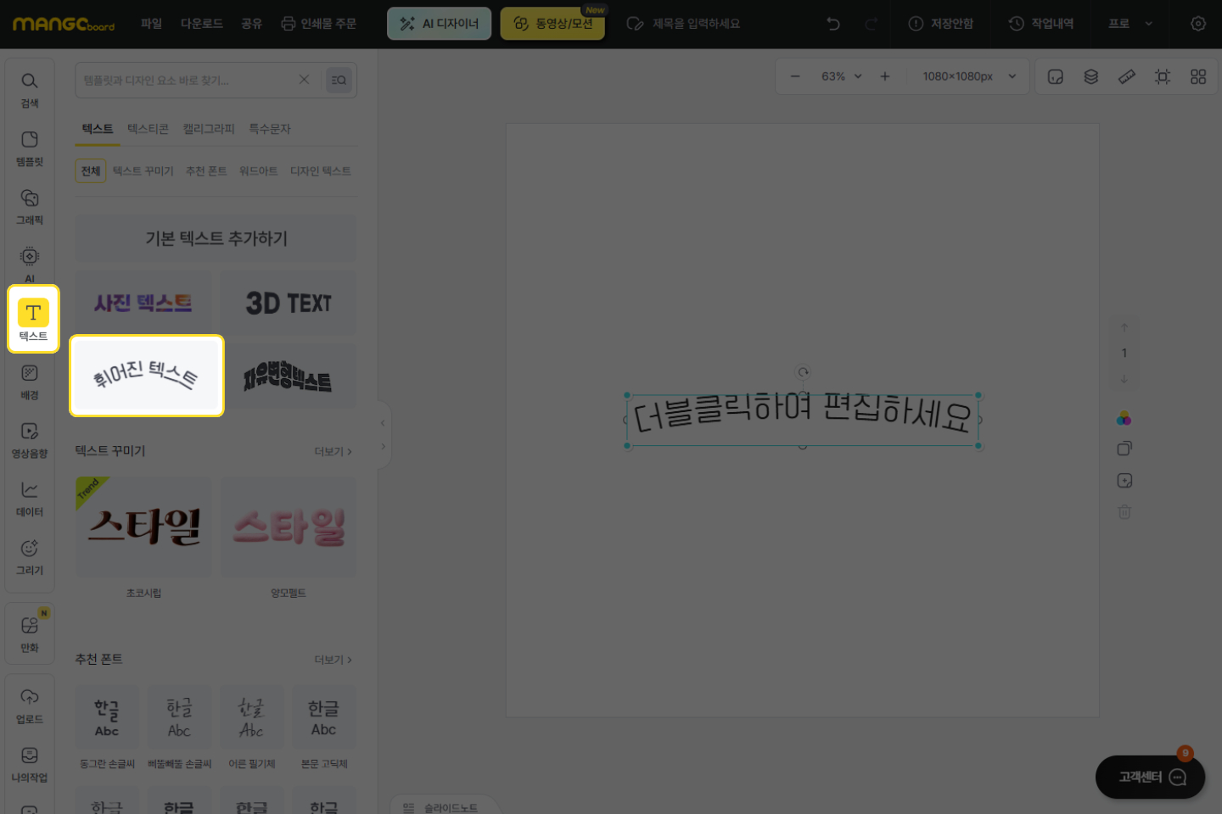Expand 텍스트 꾸미기 with 더보기
1222x814 pixels.
(x=333, y=451)
